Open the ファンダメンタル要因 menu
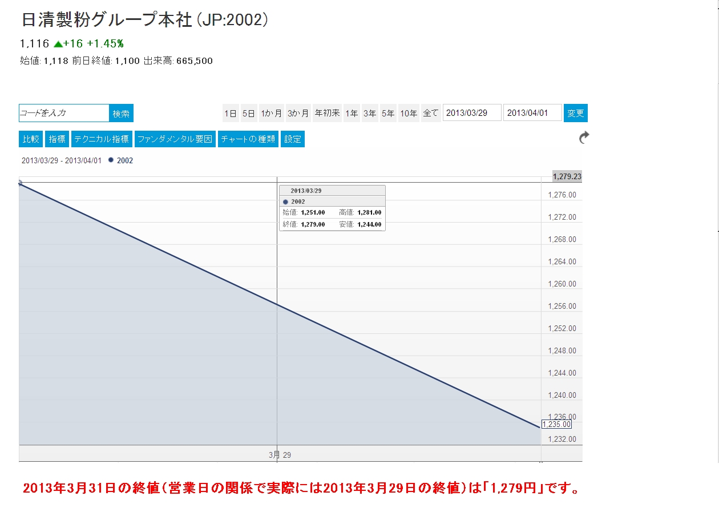 [x=175, y=139]
